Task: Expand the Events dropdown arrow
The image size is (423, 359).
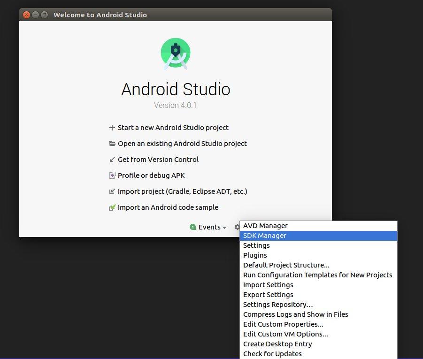Action: click(224, 228)
